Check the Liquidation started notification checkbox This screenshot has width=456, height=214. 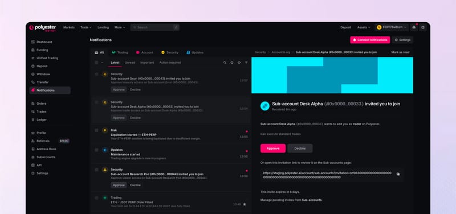click(x=96, y=130)
